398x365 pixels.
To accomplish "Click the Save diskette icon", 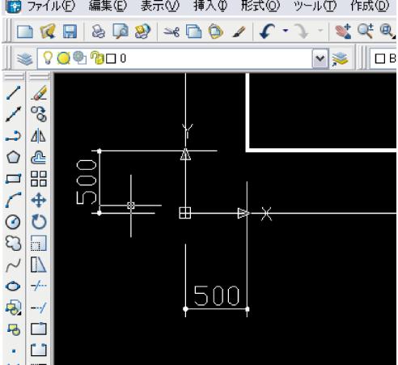I will point(70,32).
